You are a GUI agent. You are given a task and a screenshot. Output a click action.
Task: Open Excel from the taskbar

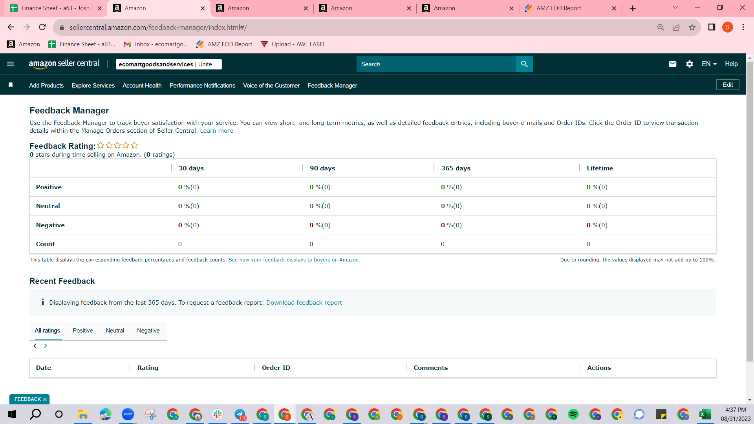(705, 414)
